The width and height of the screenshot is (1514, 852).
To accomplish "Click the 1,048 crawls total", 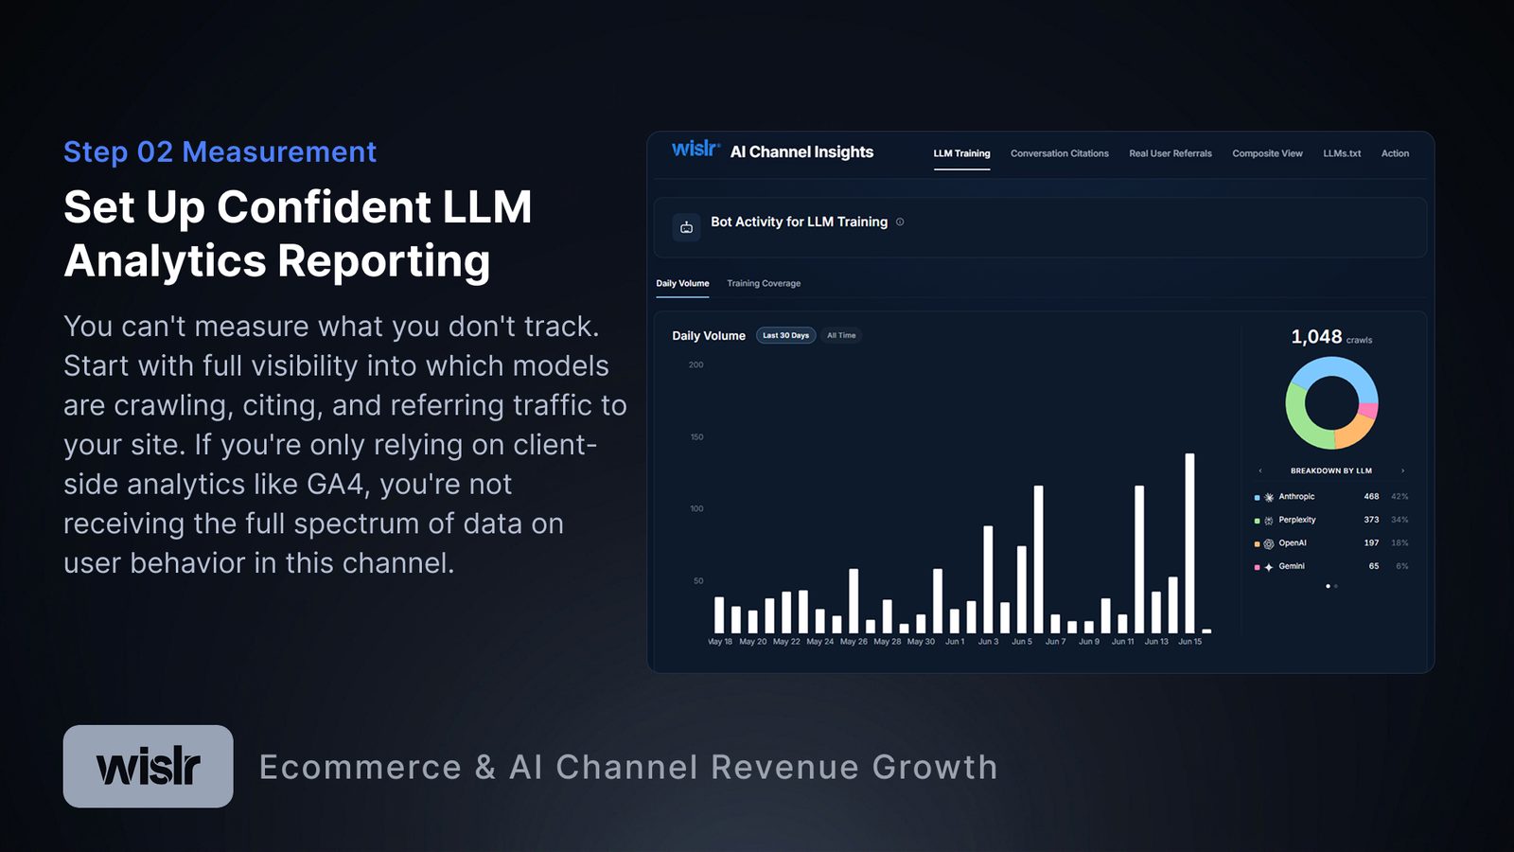I will tap(1331, 337).
